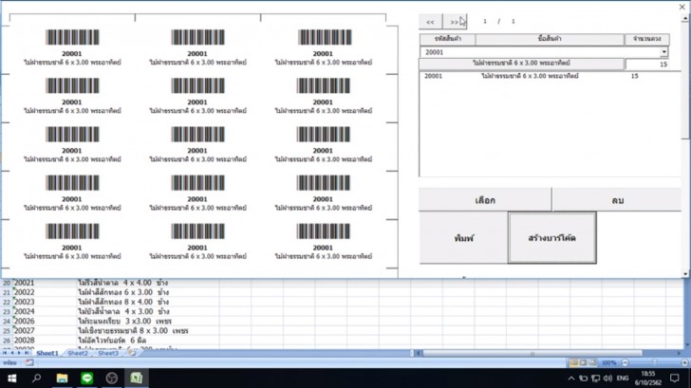Click cell 20021 in row 20
The image size is (691, 388).
[x=44, y=283]
